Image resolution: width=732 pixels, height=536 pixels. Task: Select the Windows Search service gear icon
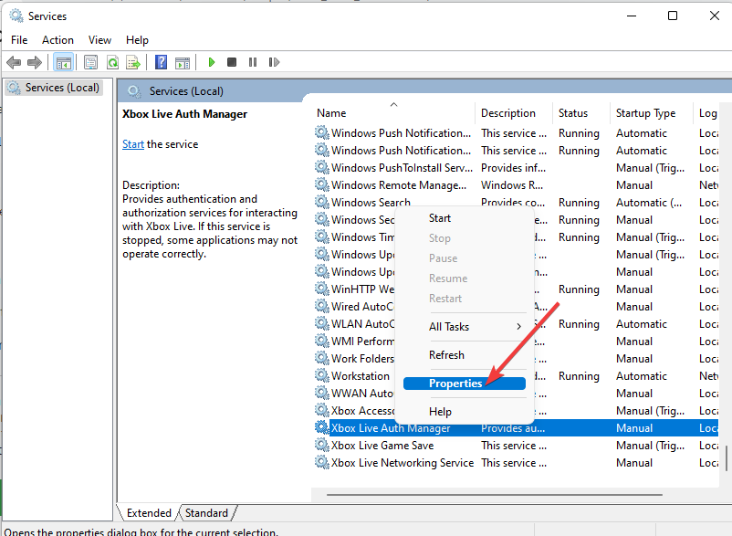[x=321, y=202]
